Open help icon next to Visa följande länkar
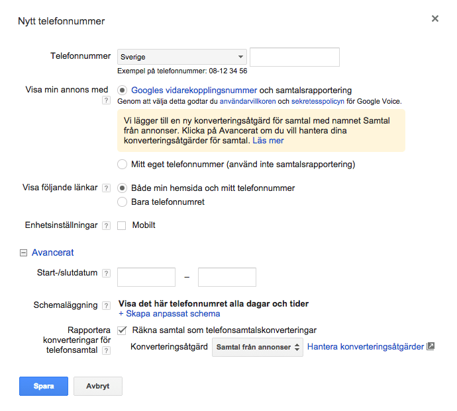Viewport: 457px width, 411px height. (x=107, y=188)
